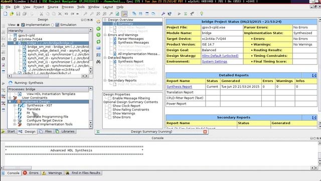Click the Delete X toolbar icon
The width and height of the screenshot is (321, 181).
tap(60, 14)
